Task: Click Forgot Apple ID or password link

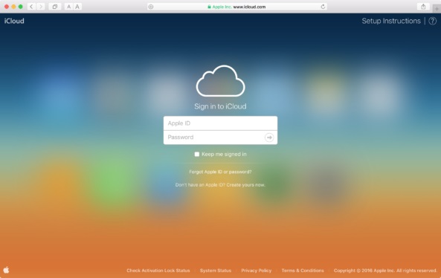Action: click(220, 172)
